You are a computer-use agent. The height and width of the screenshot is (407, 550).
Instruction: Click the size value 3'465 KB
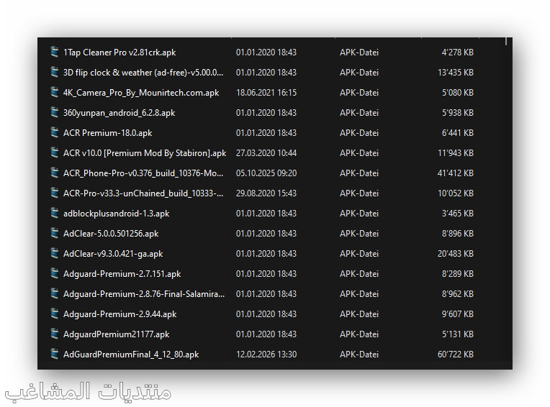[458, 214]
